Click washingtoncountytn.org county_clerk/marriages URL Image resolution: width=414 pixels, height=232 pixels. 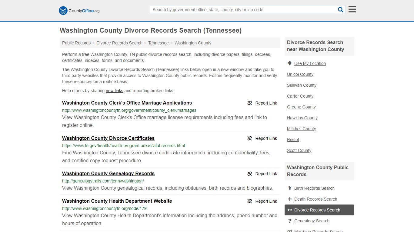tap(129, 110)
